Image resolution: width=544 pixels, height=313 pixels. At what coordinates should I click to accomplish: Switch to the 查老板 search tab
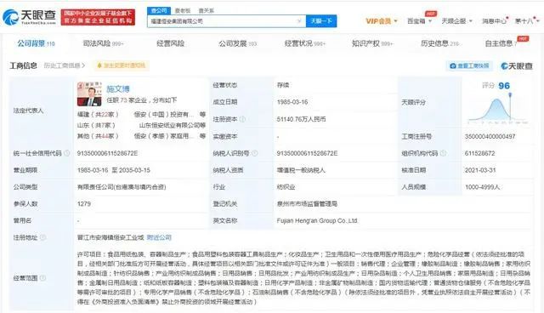click(183, 11)
